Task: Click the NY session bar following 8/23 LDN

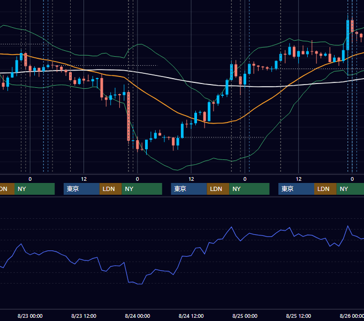Action: 142,189
